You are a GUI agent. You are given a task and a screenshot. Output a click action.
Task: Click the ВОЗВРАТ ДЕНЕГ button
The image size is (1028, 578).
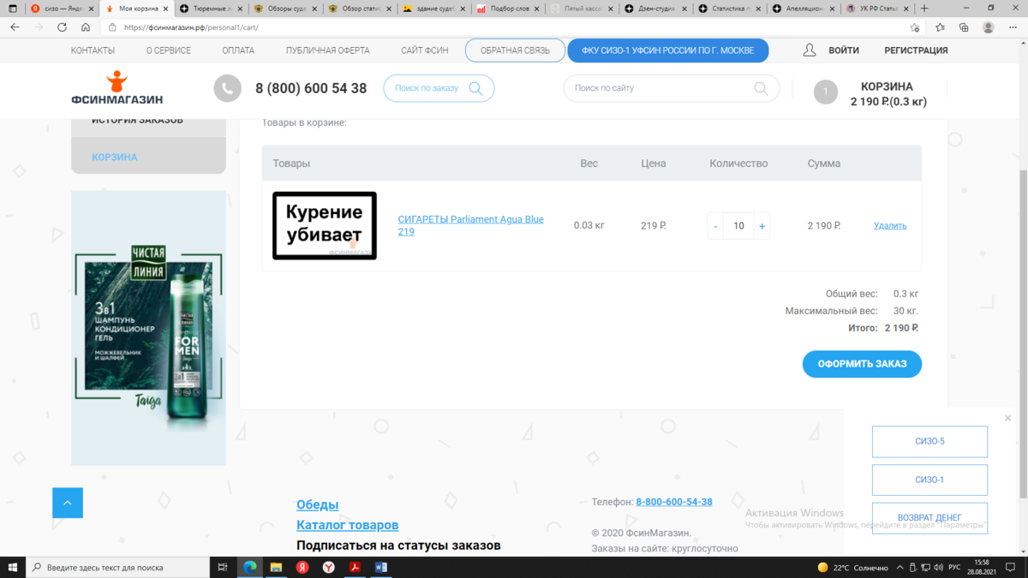point(929,518)
